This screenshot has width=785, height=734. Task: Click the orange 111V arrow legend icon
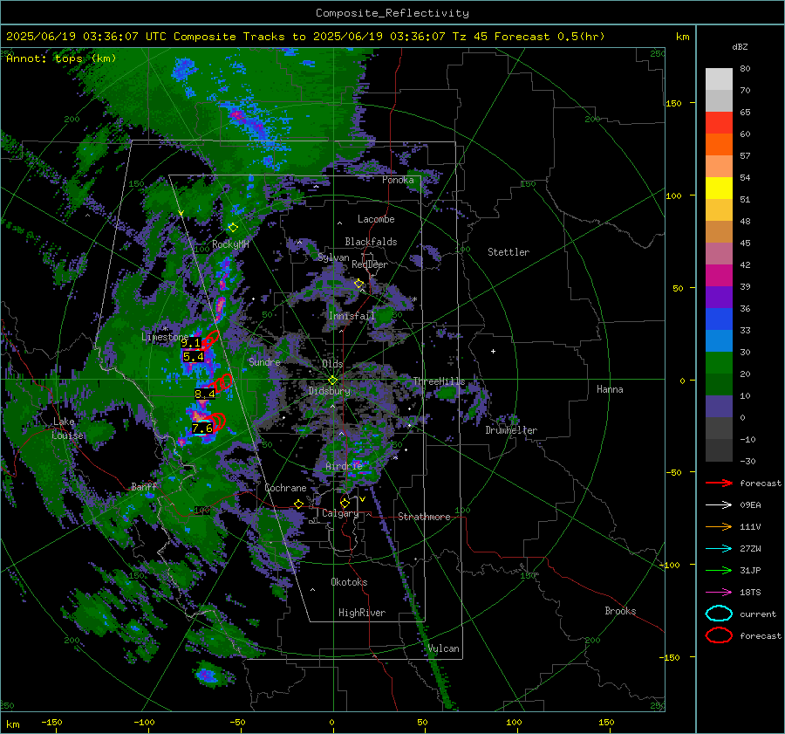pyautogui.click(x=719, y=526)
